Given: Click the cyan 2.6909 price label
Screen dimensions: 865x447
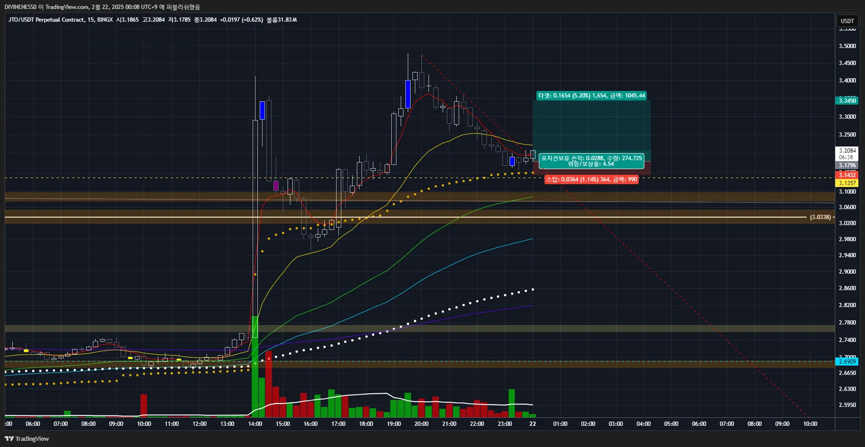Looking at the screenshot, I should coord(847,362).
